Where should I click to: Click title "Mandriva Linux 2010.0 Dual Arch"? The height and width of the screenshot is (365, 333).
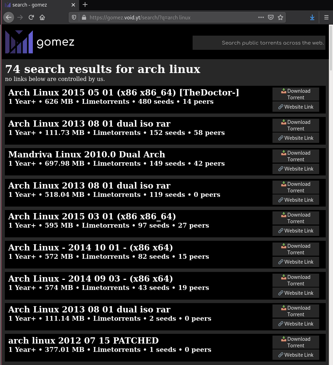(86, 154)
